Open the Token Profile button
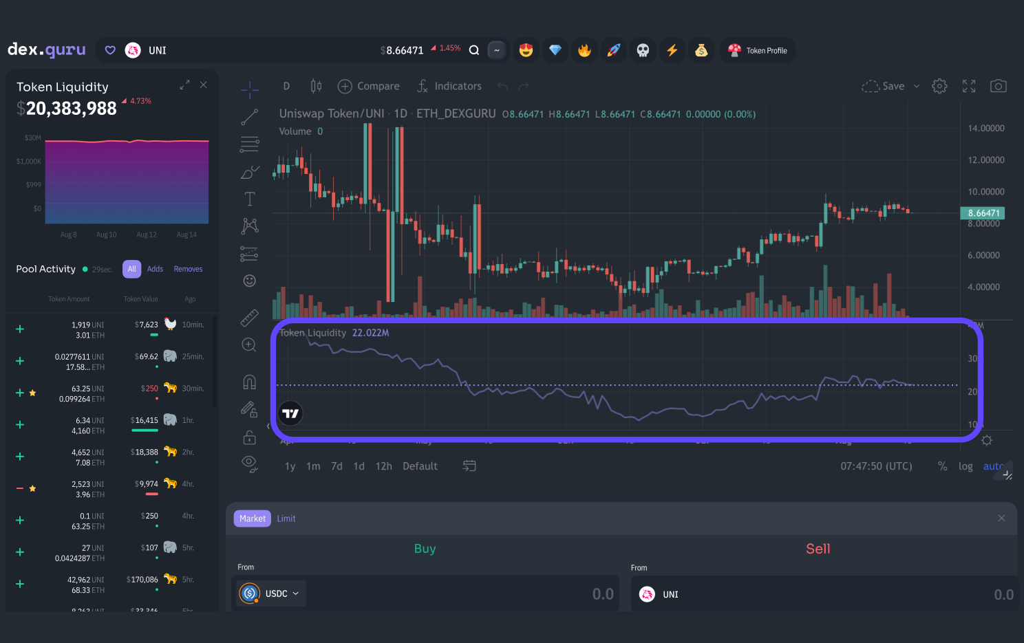 click(758, 50)
